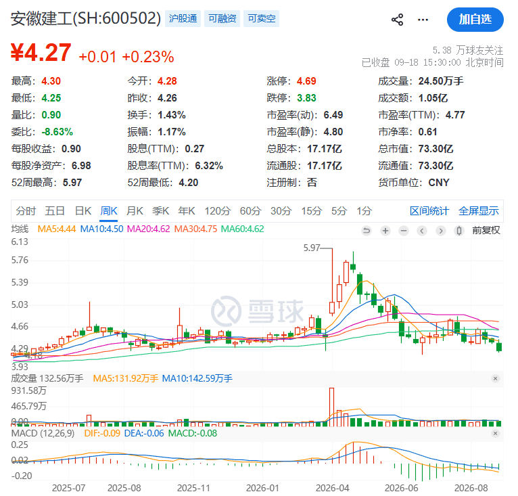
Task: Switch to the 分时 tab
Action: pos(26,211)
